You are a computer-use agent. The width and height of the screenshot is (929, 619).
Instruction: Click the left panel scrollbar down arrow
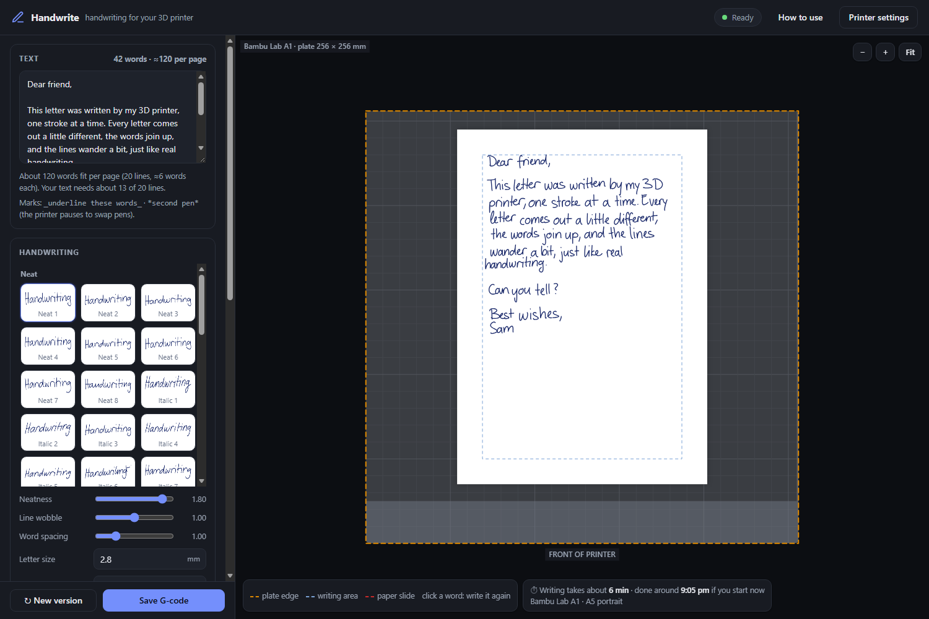(x=230, y=576)
